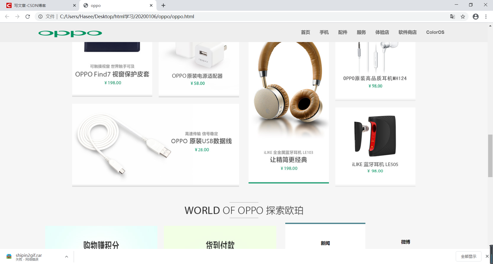Click the WinRAR icon on shipin2gif.rar download

pos(9,256)
